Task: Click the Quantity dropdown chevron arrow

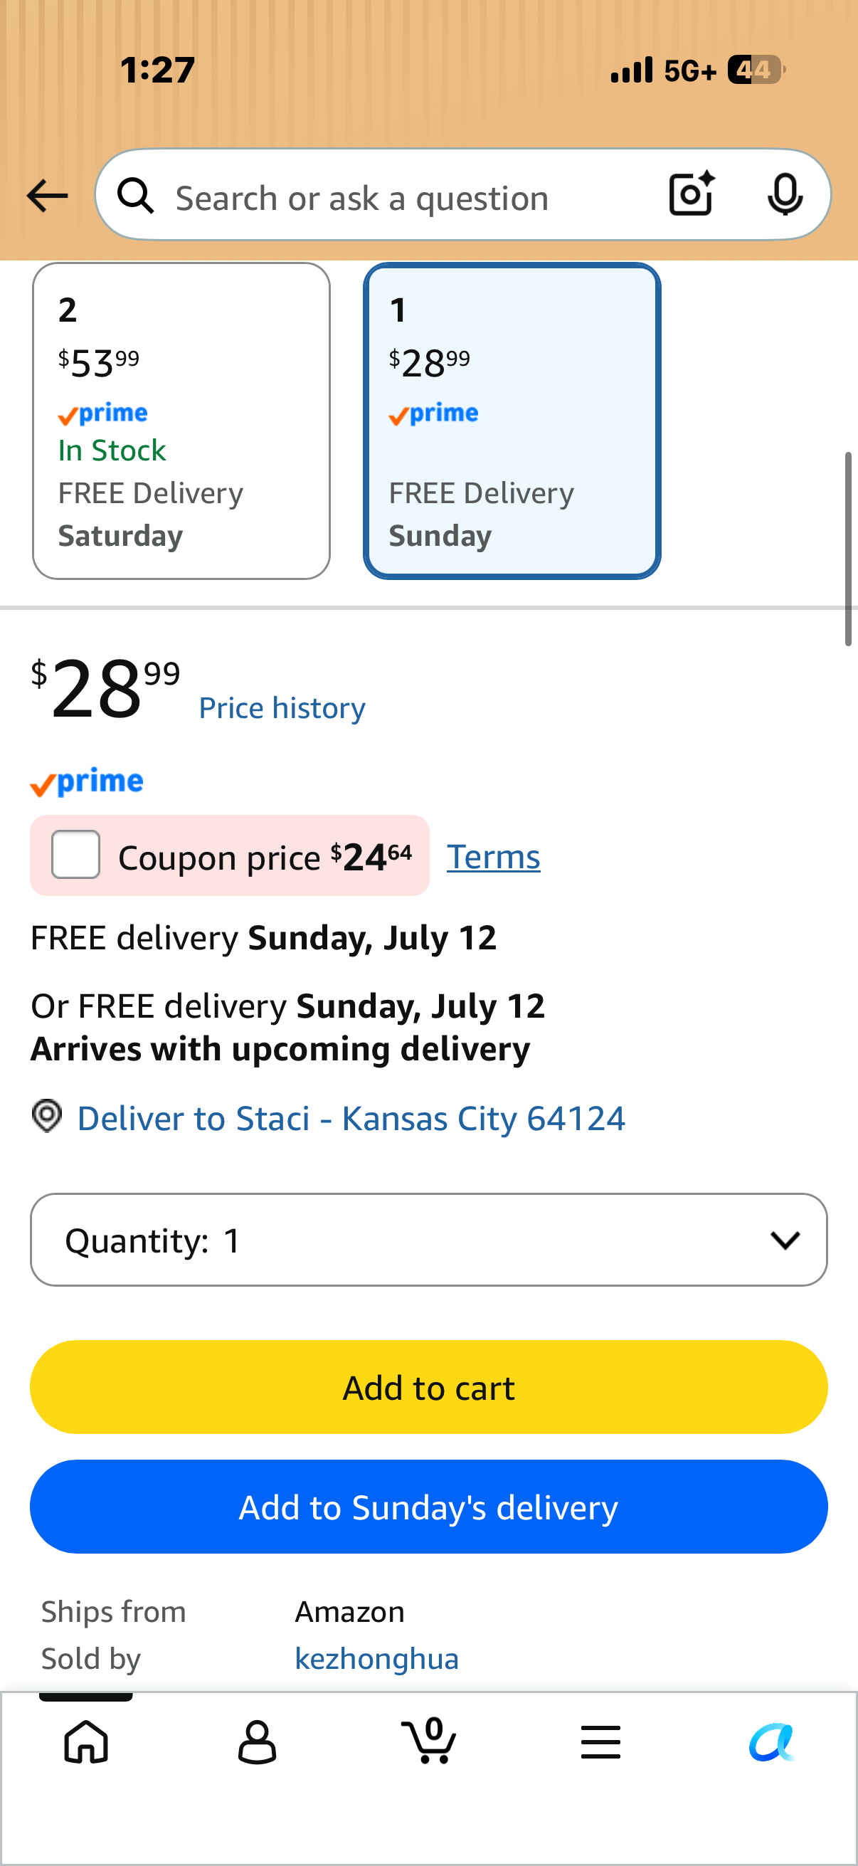Action: pyautogui.click(x=785, y=1240)
